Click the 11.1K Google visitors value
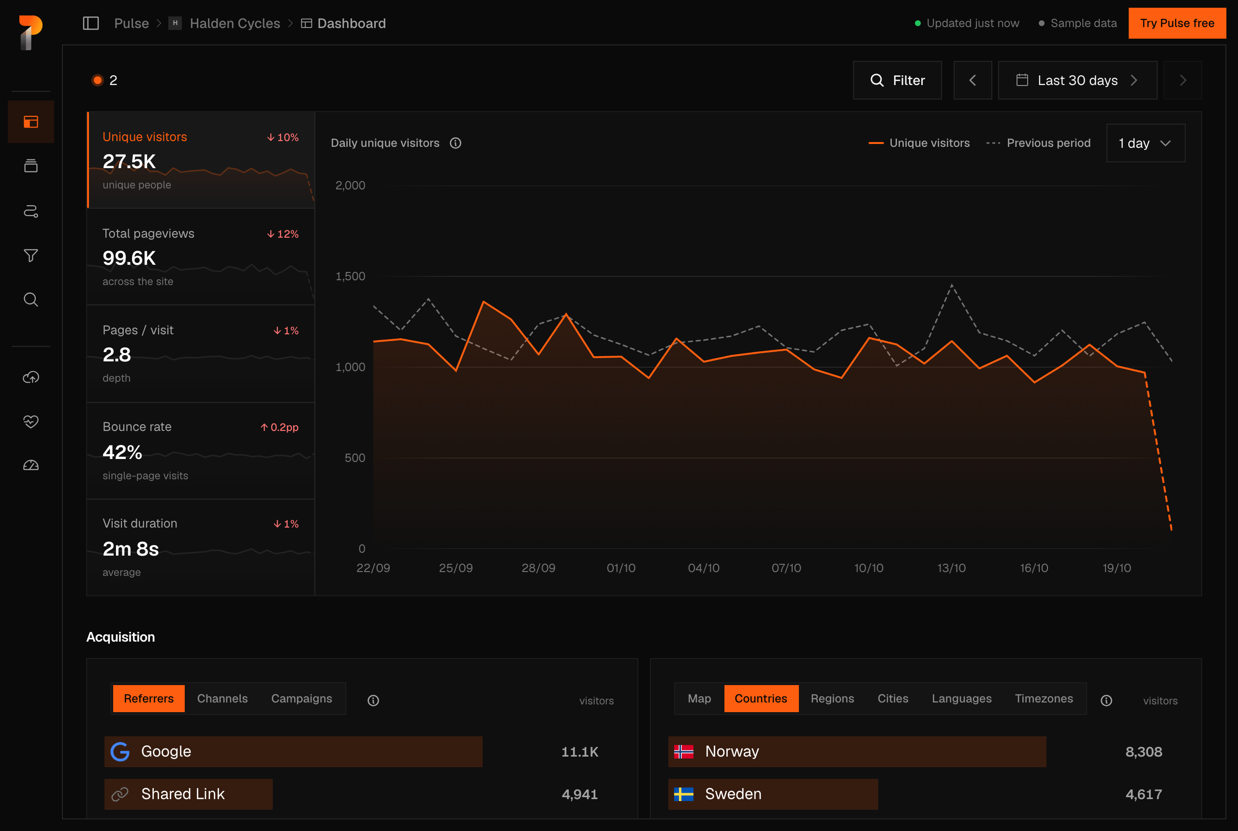 point(580,751)
